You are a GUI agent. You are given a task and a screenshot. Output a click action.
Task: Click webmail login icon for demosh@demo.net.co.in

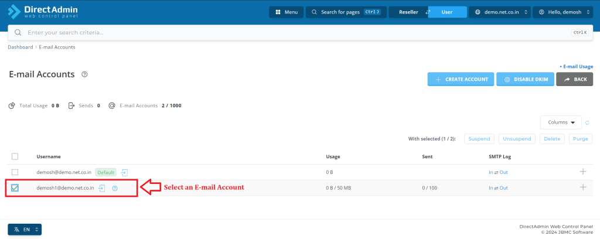point(124,172)
